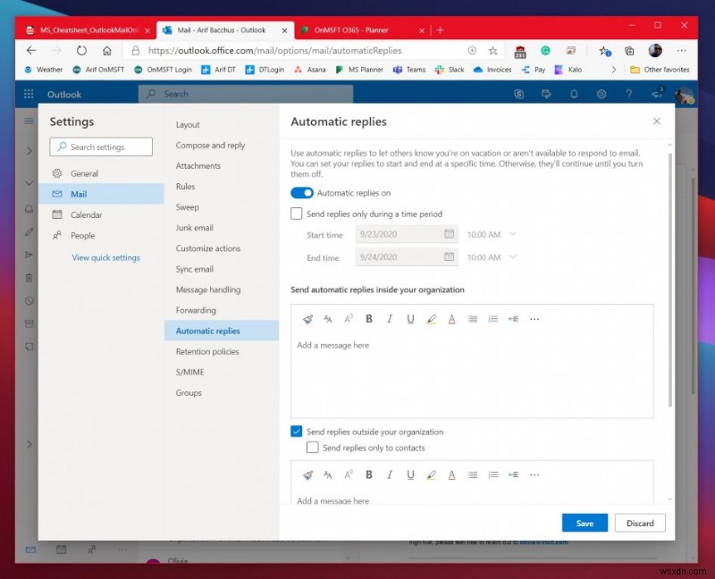Click the Save button
The width and height of the screenshot is (715, 579).
(x=585, y=523)
